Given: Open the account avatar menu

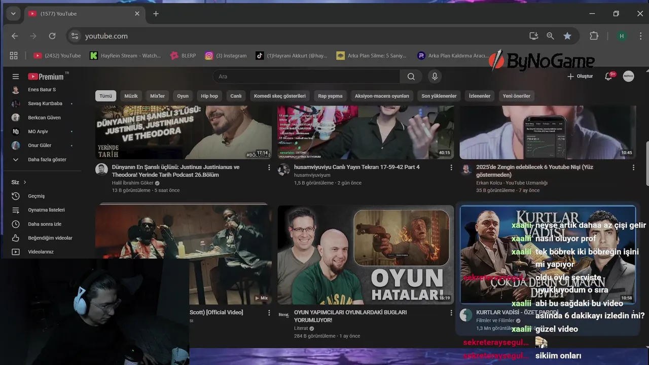Looking at the screenshot, I should (x=628, y=77).
